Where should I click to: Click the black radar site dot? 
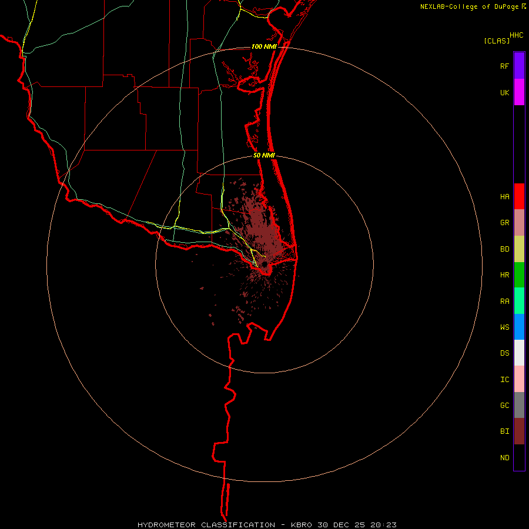pyautogui.click(x=265, y=264)
